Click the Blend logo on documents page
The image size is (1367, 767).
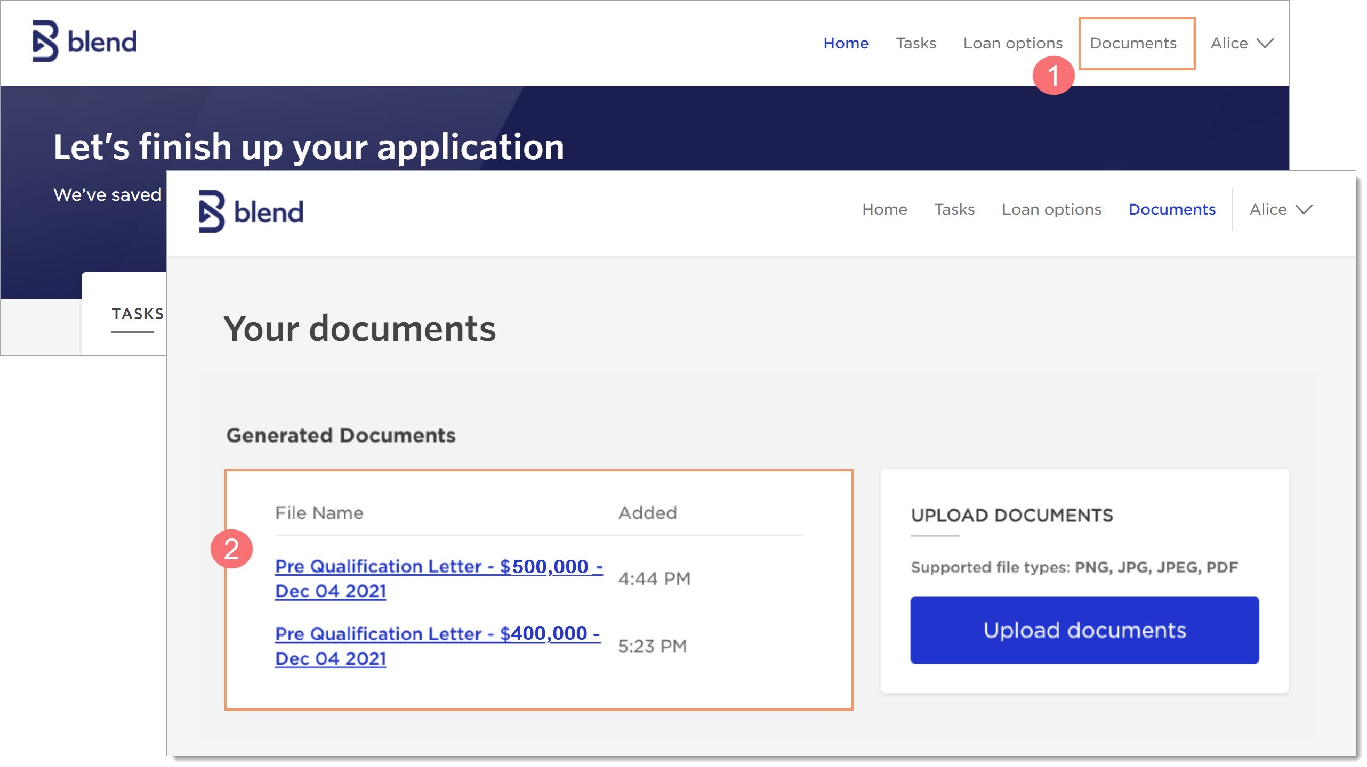[251, 211]
